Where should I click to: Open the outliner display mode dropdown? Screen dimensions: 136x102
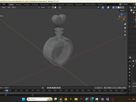tap(131, 7)
